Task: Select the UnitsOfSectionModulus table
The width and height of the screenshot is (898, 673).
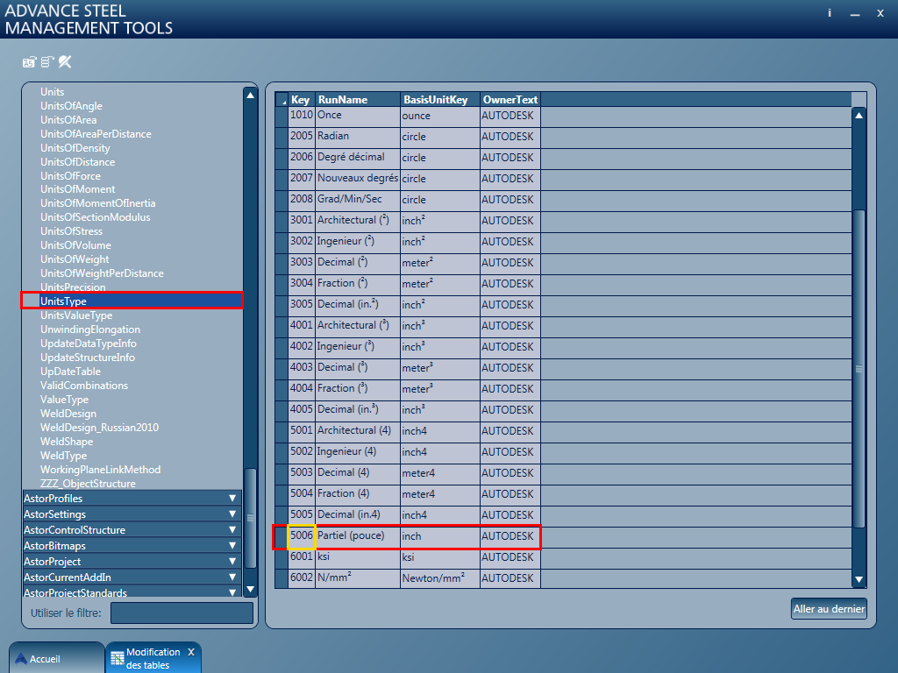Action: 95,217
